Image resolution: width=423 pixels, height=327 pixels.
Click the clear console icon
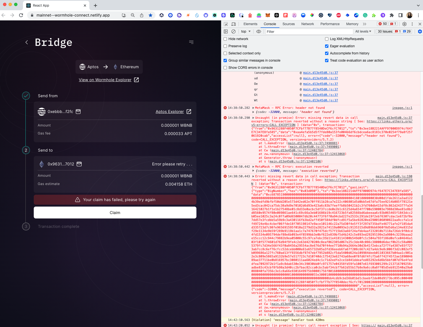click(233, 31)
